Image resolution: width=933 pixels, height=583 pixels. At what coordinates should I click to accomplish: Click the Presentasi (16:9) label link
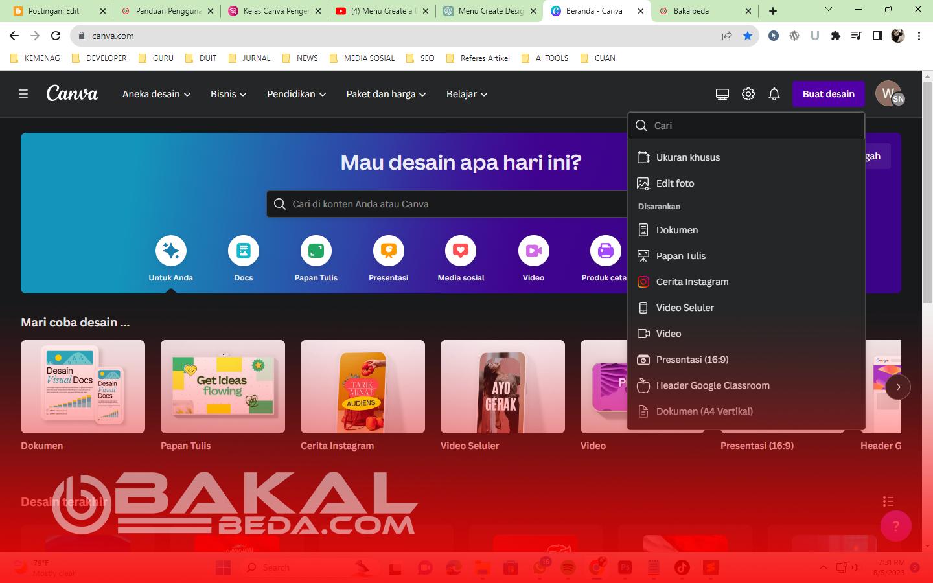[x=757, y=446]
